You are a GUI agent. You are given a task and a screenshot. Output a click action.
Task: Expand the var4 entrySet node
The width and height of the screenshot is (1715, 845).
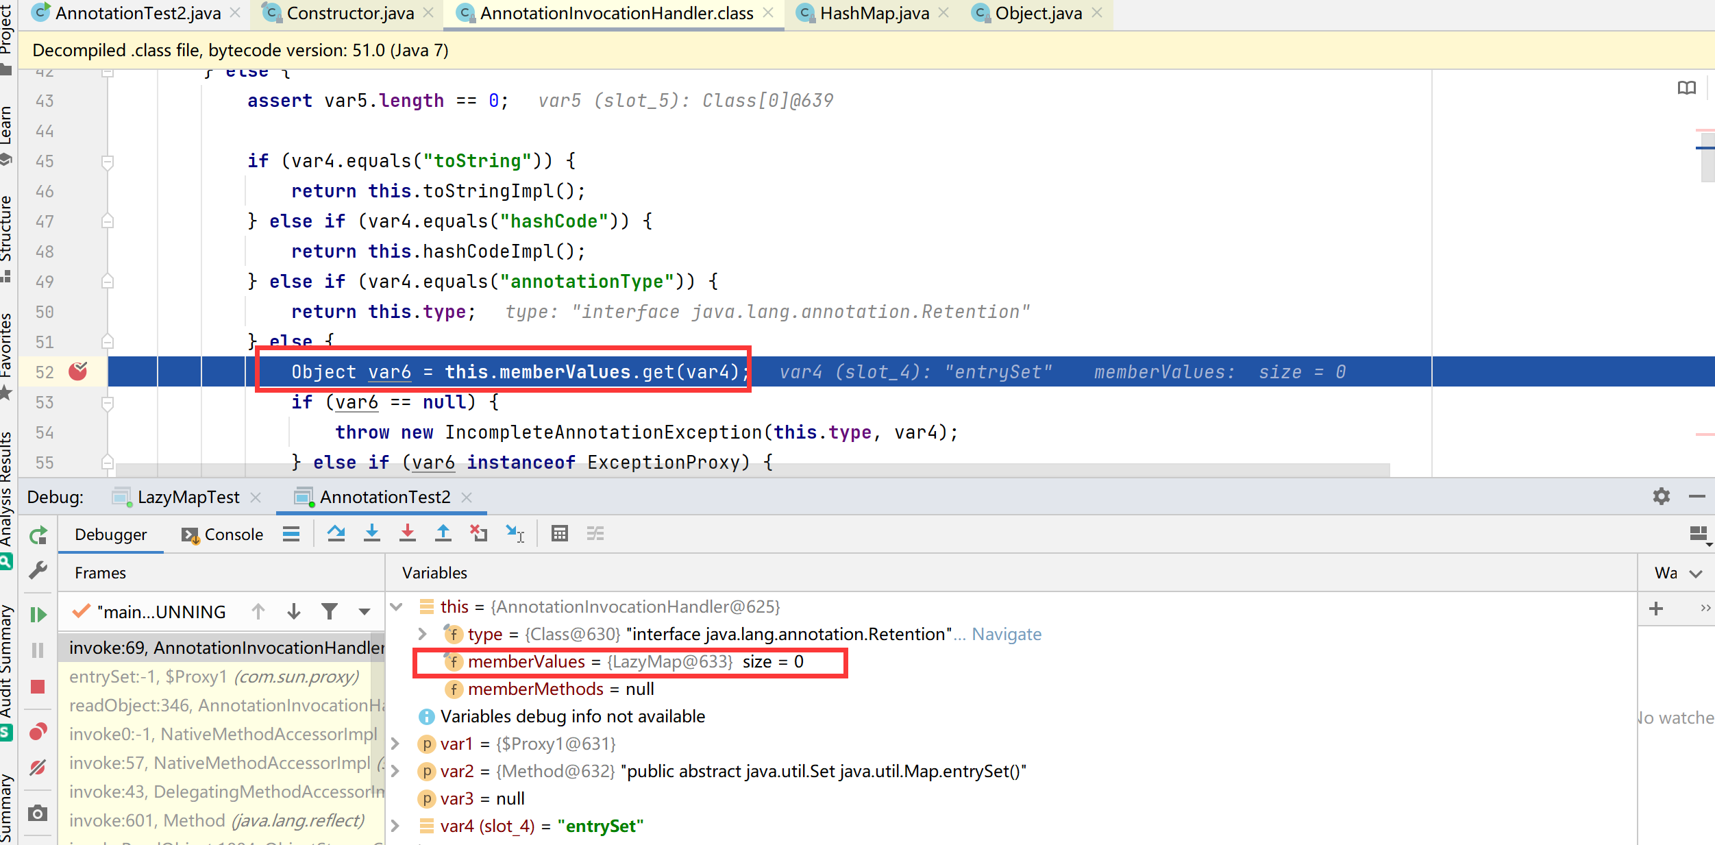[396, 826]
